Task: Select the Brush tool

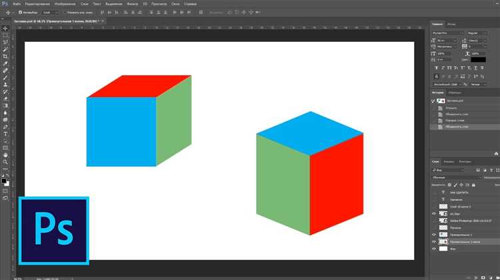Action: pos(5,78)
